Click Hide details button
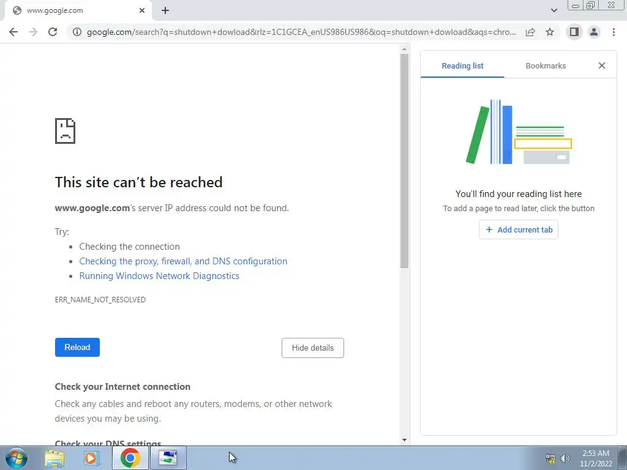 [x=313, y=348]
